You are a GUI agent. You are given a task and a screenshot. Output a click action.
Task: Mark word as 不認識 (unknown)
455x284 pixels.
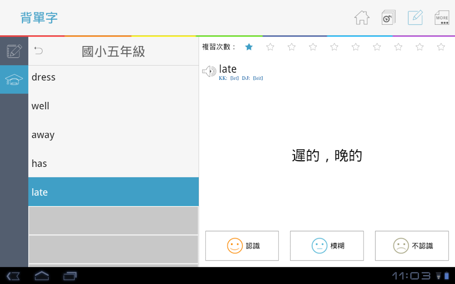click(x=412, y=246)
